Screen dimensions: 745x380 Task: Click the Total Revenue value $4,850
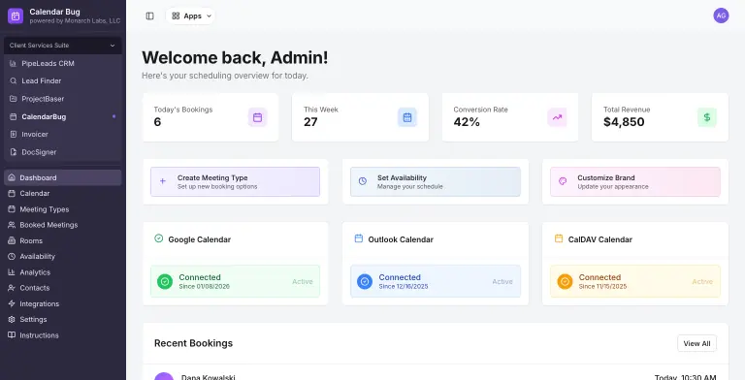(x=624, y=122)
